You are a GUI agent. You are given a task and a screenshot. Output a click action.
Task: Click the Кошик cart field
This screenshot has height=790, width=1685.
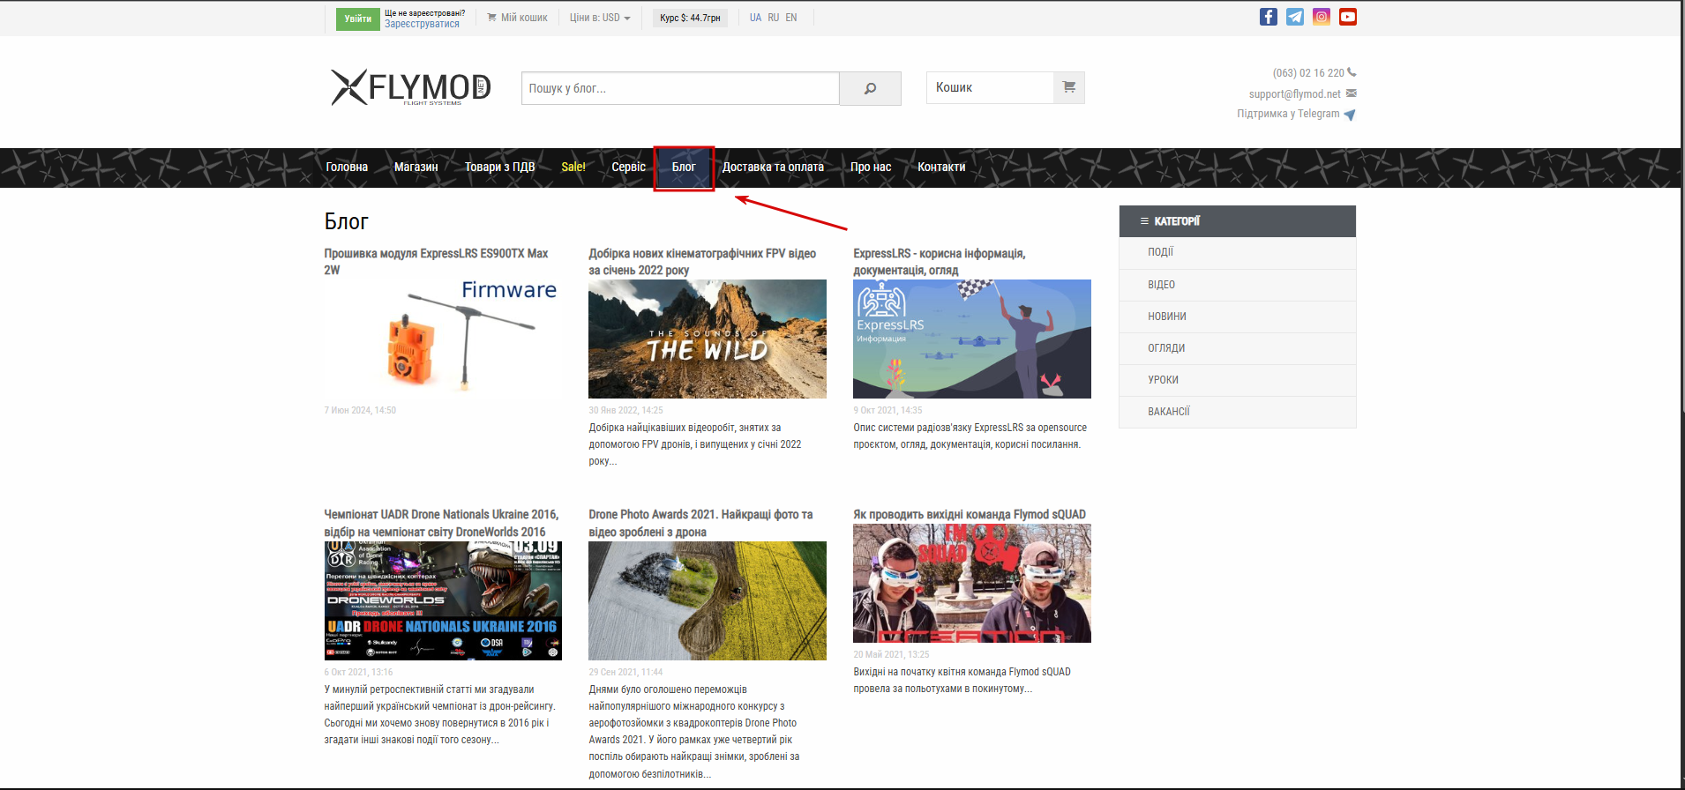990,87
